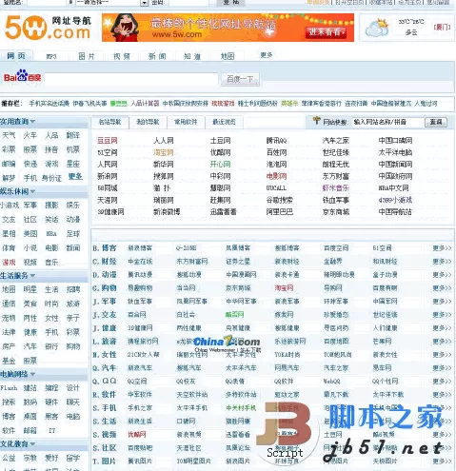Image resolution: width=456 pixels, height=471 pixels.
Task: Click Flash in the 电脑网络 sidebar
Action: click(9, 388)
